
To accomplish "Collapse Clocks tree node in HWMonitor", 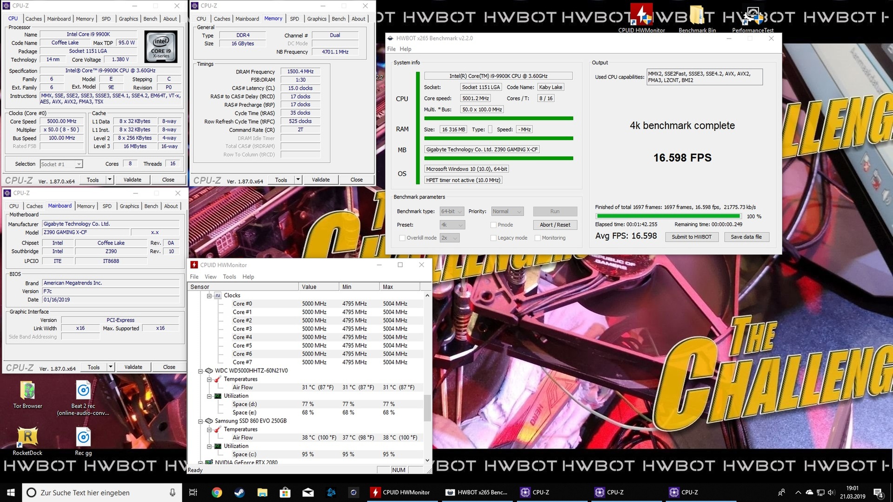I will tap(209, 296).
